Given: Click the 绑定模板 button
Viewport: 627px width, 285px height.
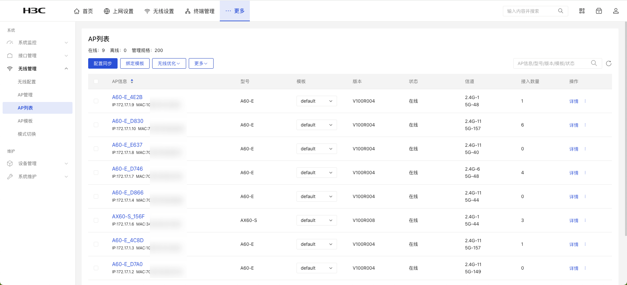Looking at the screenshot, I should (135, 63).
